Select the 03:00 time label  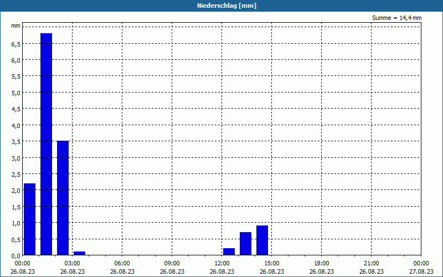(73, 264)
